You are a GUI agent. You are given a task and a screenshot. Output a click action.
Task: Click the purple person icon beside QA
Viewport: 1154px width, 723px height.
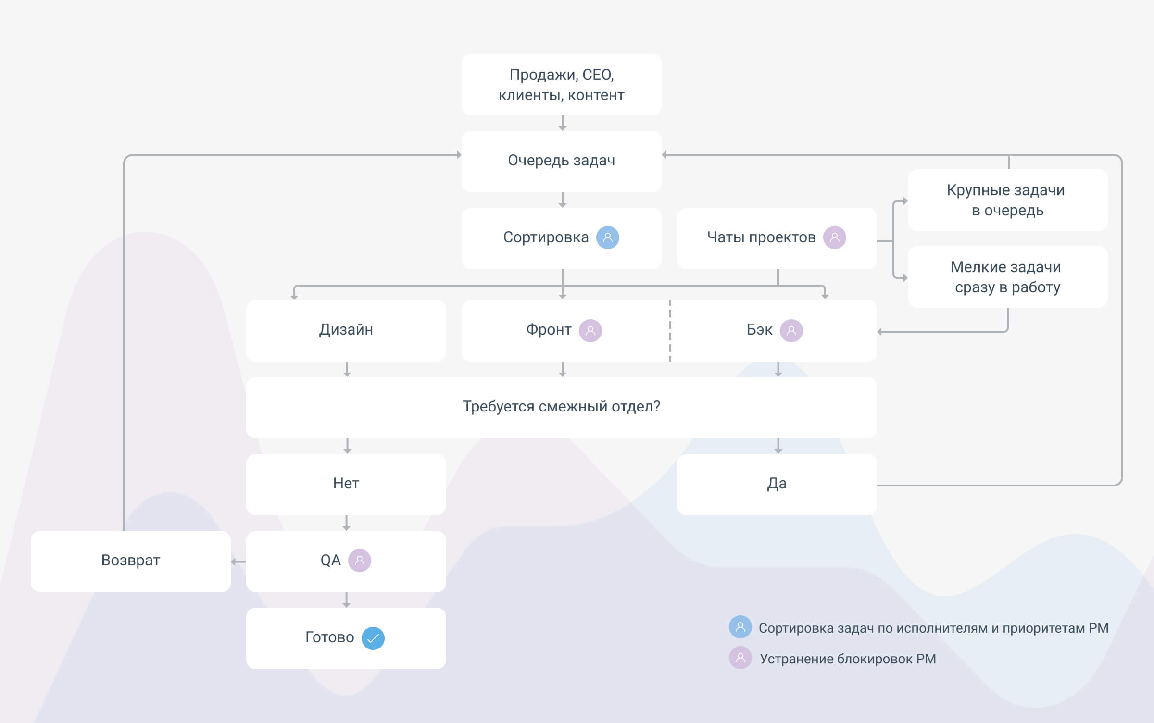[360, 561]
